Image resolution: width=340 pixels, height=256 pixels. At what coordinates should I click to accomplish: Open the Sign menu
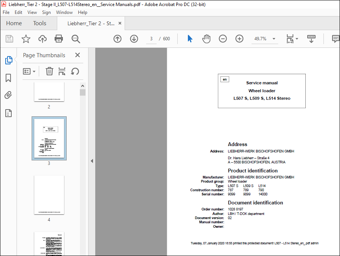46,12
